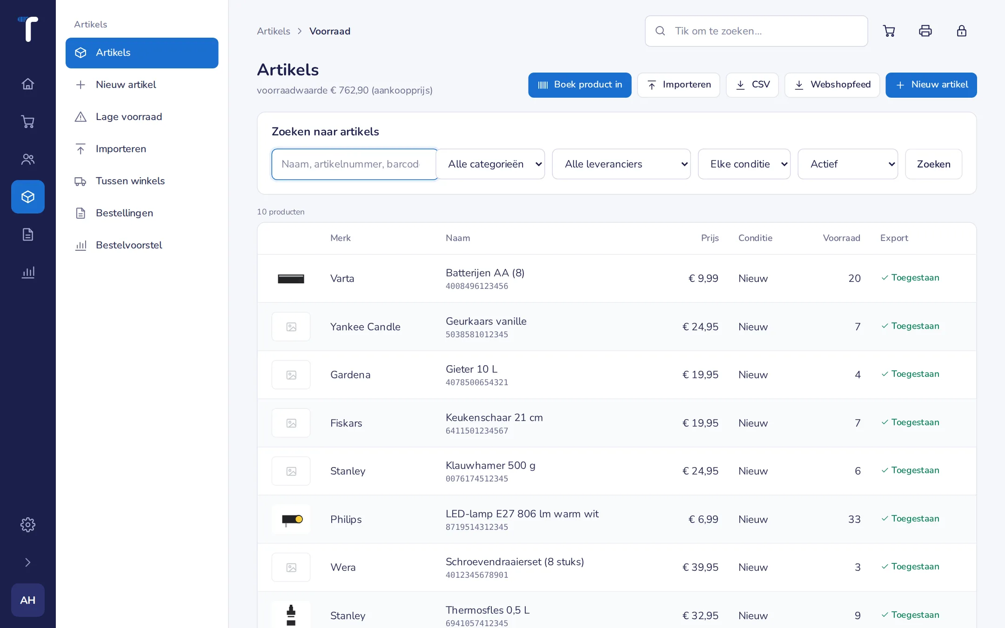Screen dimensions: 1005x628
Task: Click the Boek product in button
Action: (x=580, y=85)
